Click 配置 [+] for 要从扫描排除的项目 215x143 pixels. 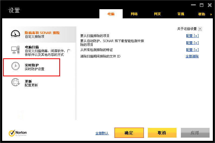192,36
